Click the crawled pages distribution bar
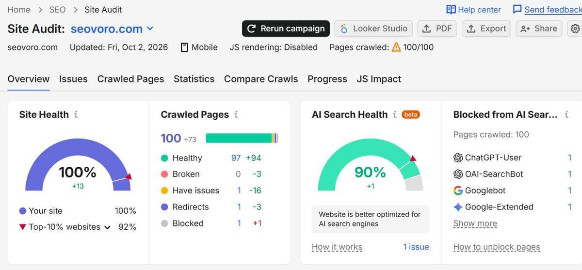 pyautogui.click(x=242, y=138)
